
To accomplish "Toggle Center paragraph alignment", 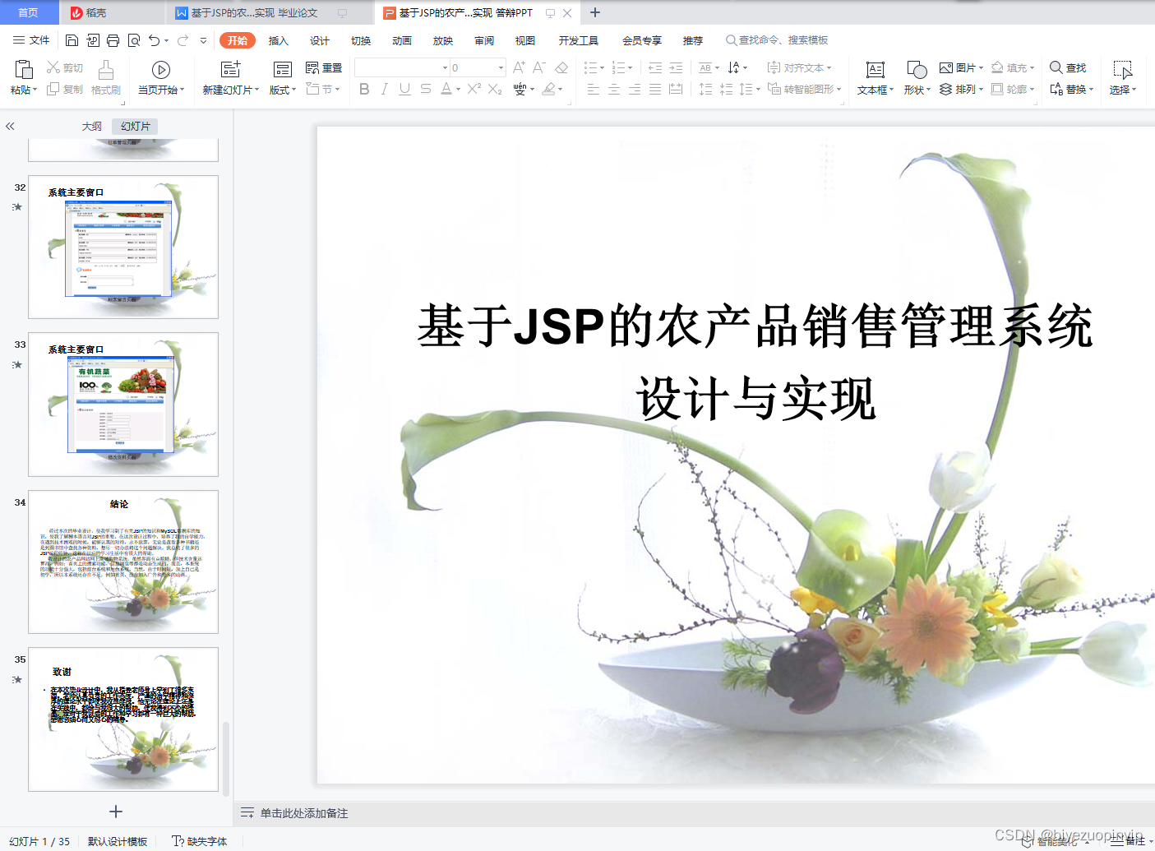I will point(614,89).
